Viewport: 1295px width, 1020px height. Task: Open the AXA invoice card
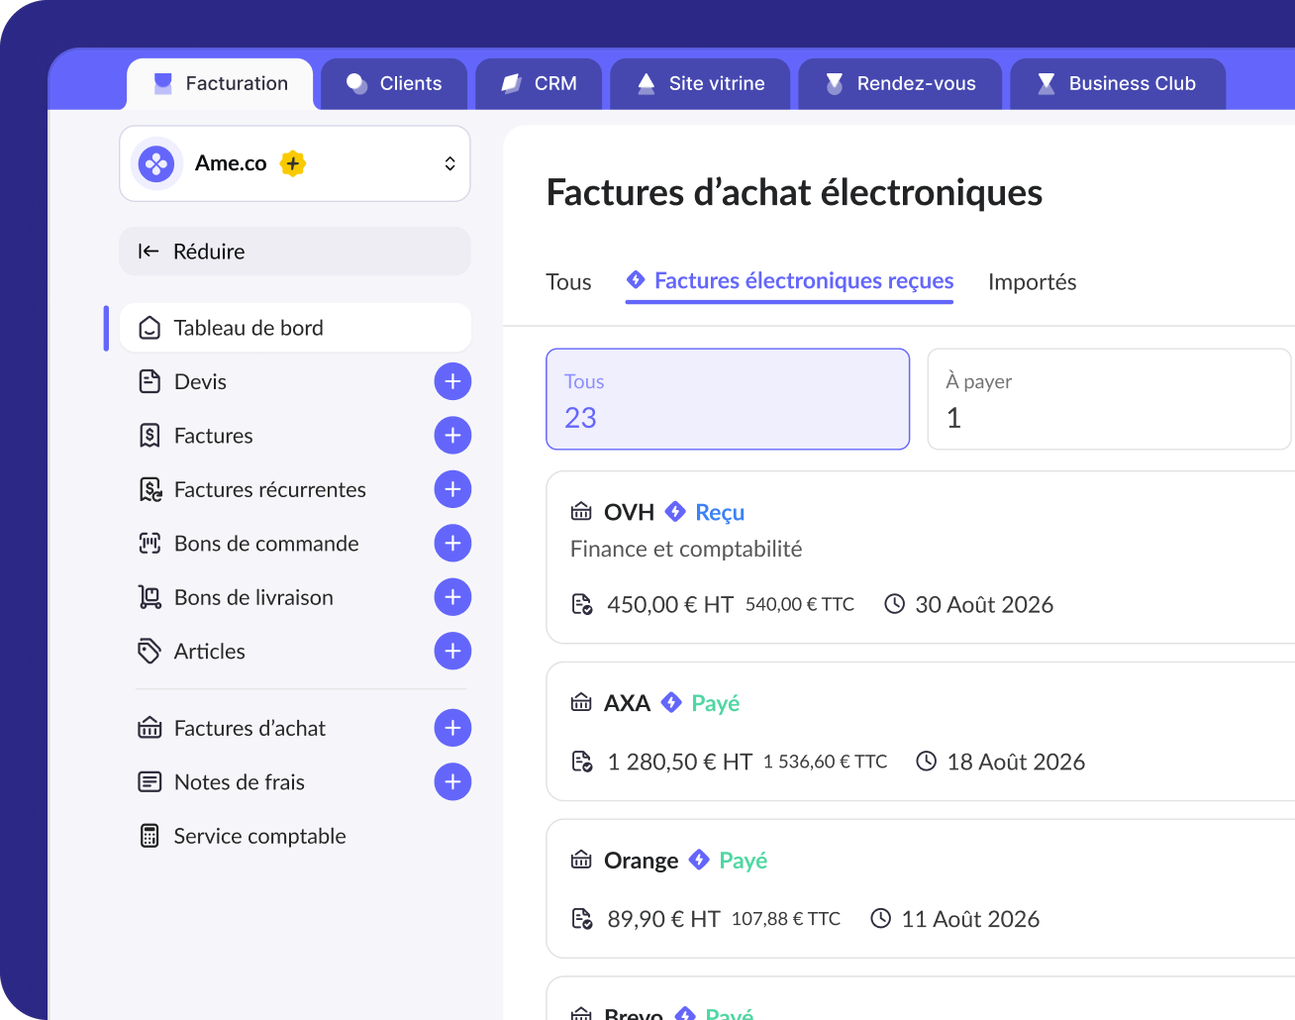(921, 732)
